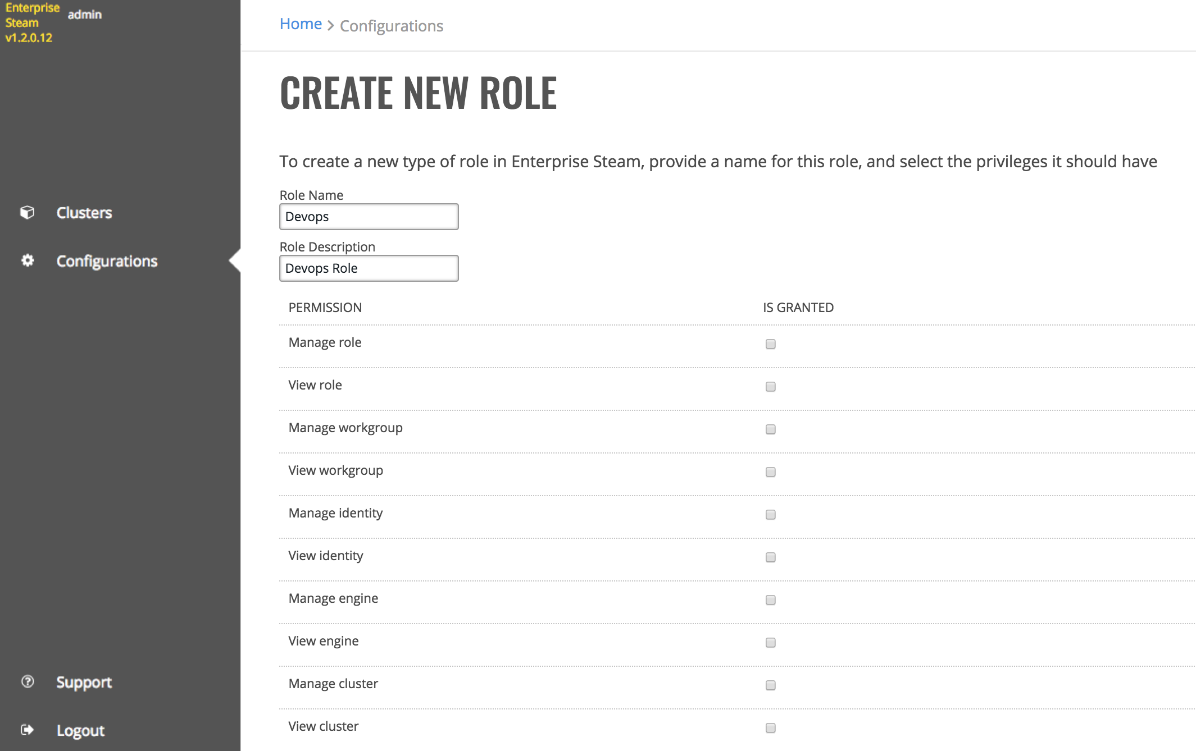Go to the Home breadcrumb link
Screen dimensions: 1196x751
point(301,24)
